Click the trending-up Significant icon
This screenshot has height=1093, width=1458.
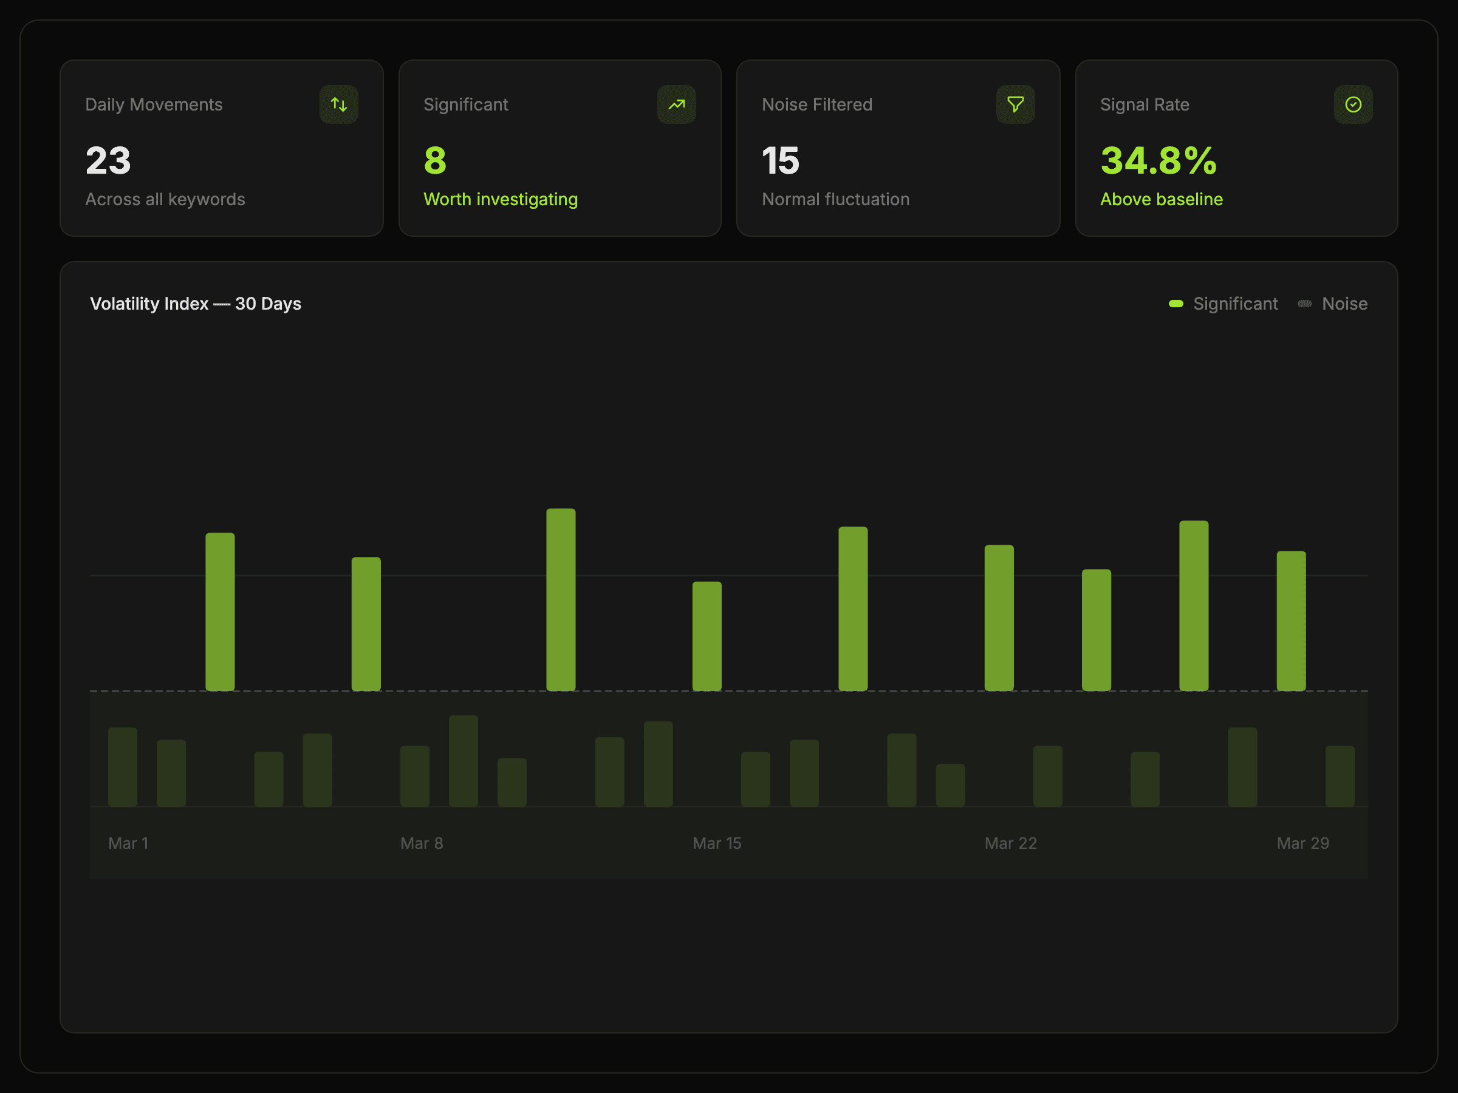(676, 104)
